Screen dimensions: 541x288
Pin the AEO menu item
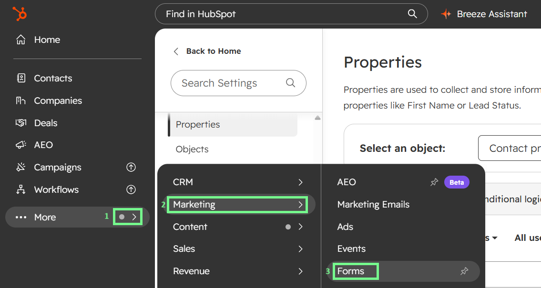434,182
